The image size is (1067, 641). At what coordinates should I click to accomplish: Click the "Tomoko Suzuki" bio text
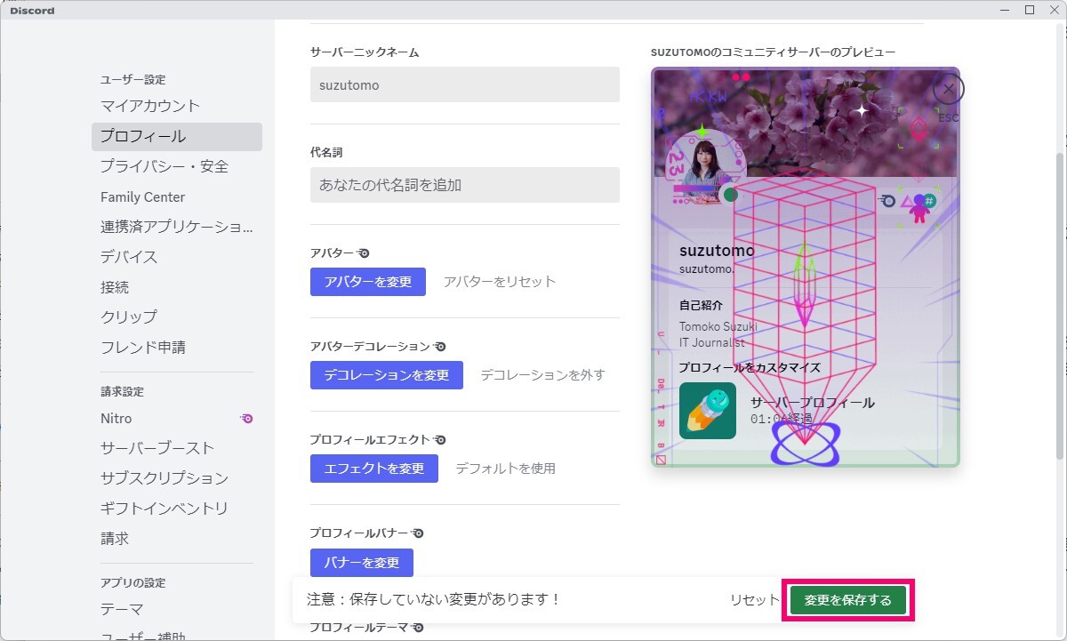click(x=718, y=326)
